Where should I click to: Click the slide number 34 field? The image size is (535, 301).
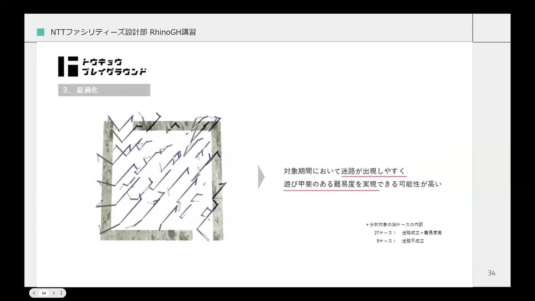pos(44,293)
